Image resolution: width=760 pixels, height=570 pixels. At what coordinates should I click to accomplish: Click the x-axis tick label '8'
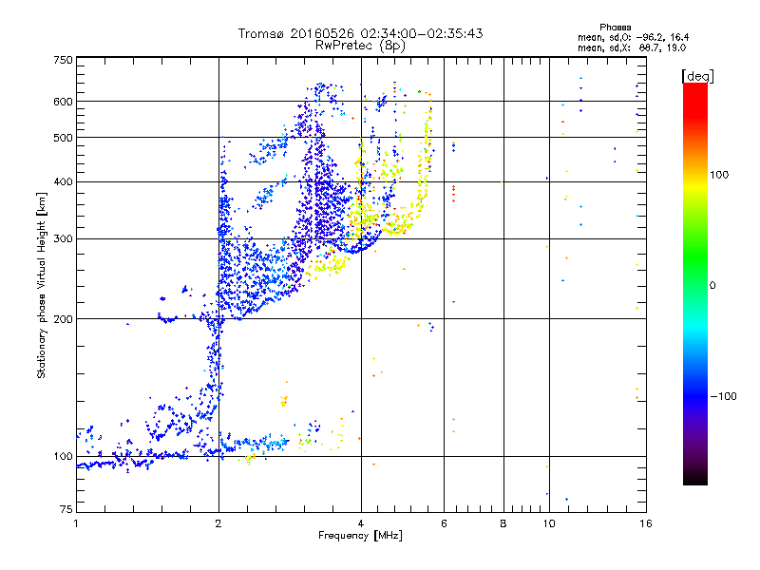point(503,523)
